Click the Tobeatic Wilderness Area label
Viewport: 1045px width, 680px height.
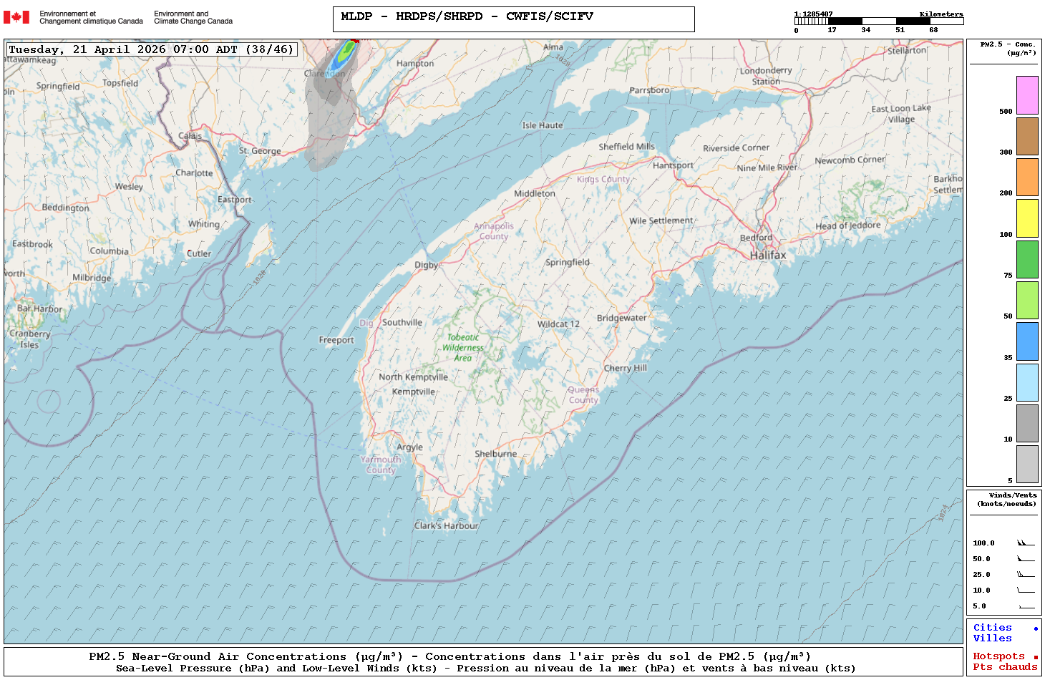464,348
